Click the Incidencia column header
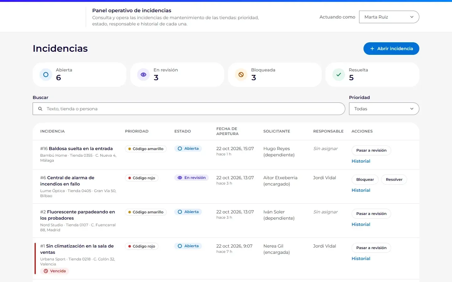The height and width of the screenshot is (282, 452). (x=52, y=131)
